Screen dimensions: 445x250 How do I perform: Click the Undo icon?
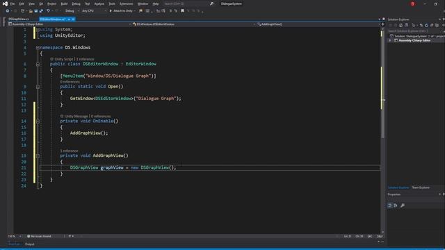click(48, 11)
